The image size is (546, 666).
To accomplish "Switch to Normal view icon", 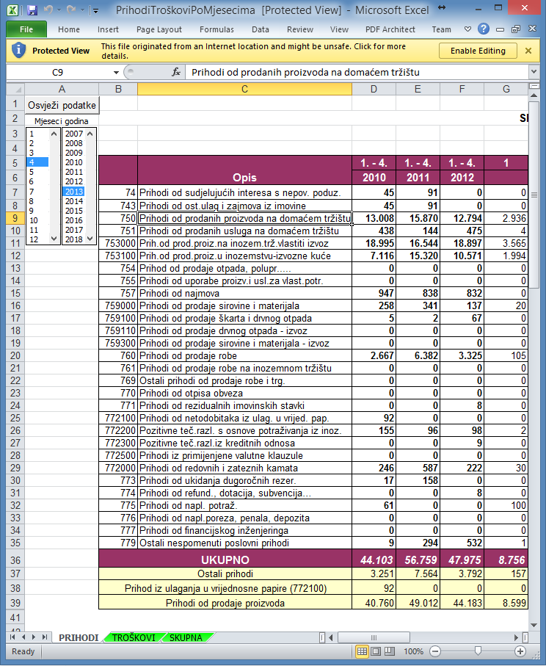I will click(x=362, y=651).
